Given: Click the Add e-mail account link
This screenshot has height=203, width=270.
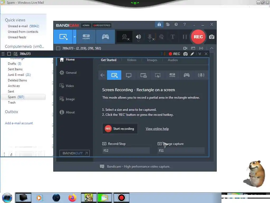Looking at the screenshot, I should (19, 123).
